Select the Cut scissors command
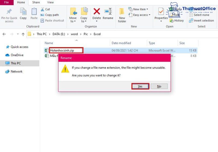This screenshot has height=152, width=218. [x=45, y=9]
